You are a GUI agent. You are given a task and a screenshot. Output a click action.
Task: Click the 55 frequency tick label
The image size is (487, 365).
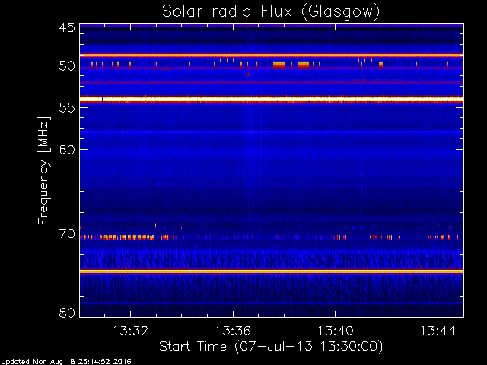pyautogui.click(x=67, y=108)
